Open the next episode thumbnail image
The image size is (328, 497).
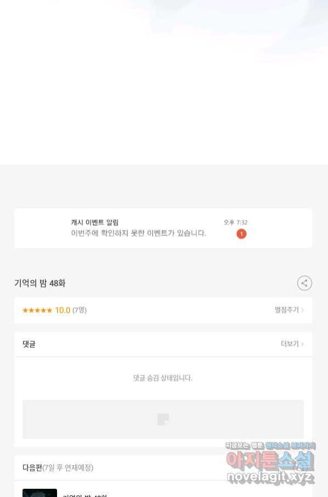coord(39,493)
